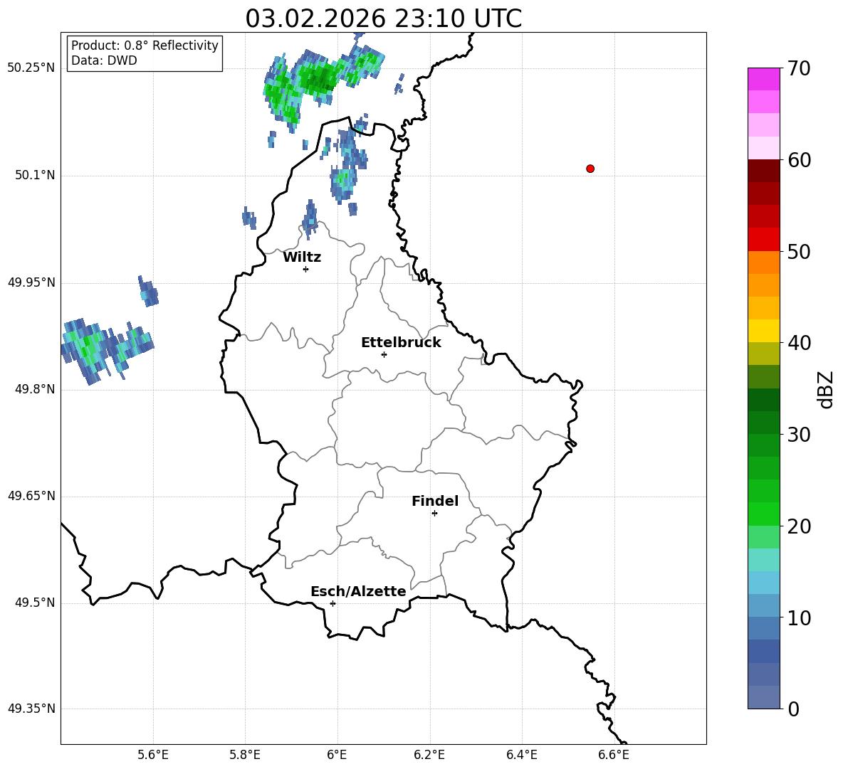Click the 5.8°E longitude label

(x=245, y=755)
